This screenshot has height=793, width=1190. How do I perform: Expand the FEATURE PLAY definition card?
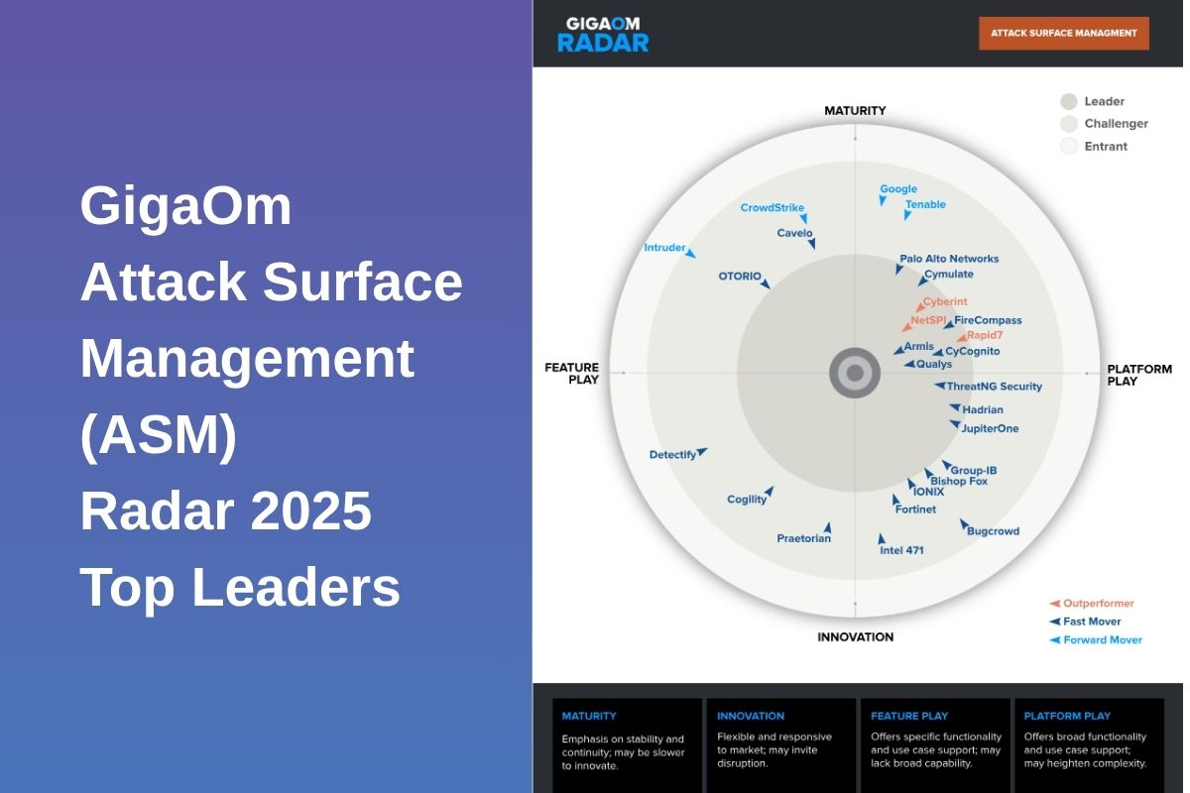pos(936,743)
